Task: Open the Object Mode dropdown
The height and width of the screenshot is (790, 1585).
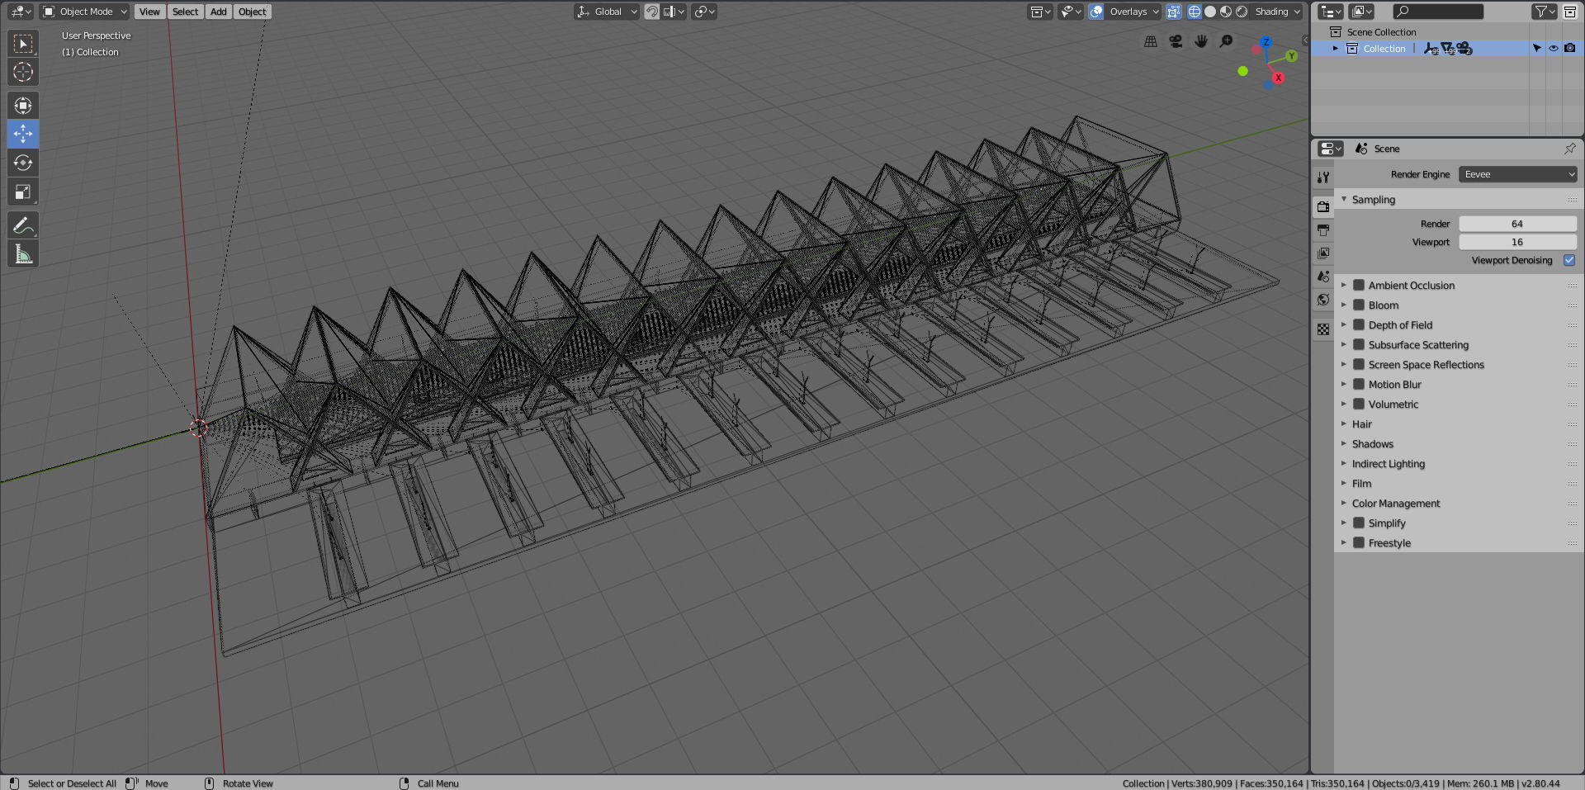Action: click(x=85, y=12)
